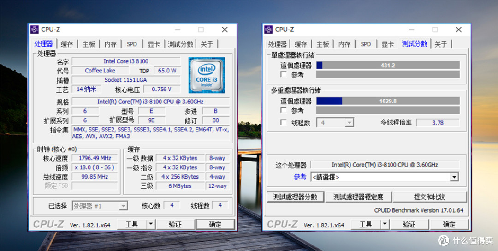
Task: Enable 參考 checkbox under multi-thread benchmark
Action: (x=284, y=110)
